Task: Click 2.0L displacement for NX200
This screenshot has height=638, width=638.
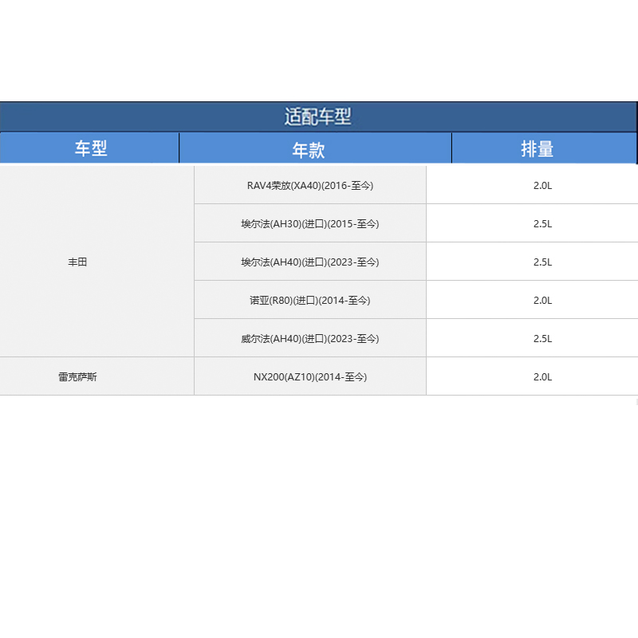Action: [x=532, y=376]
